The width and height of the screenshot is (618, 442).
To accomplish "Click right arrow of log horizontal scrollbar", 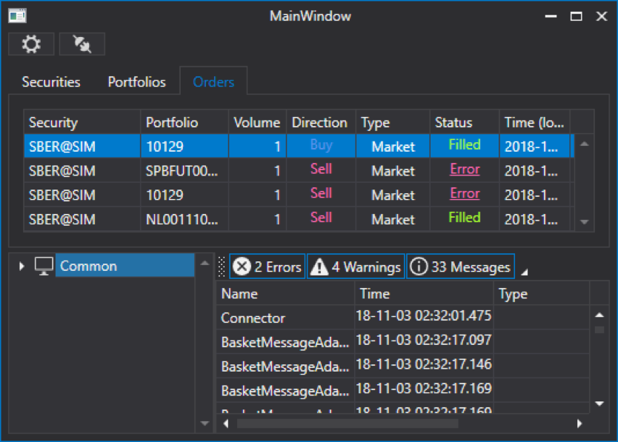I will [x=579, y=423].
